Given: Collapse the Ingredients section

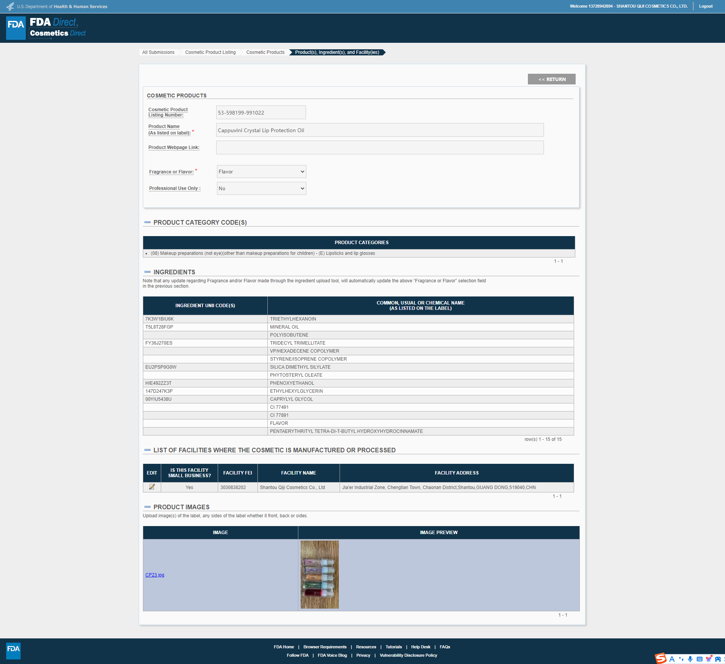Looking at the screenshot, I should [147, 272].
